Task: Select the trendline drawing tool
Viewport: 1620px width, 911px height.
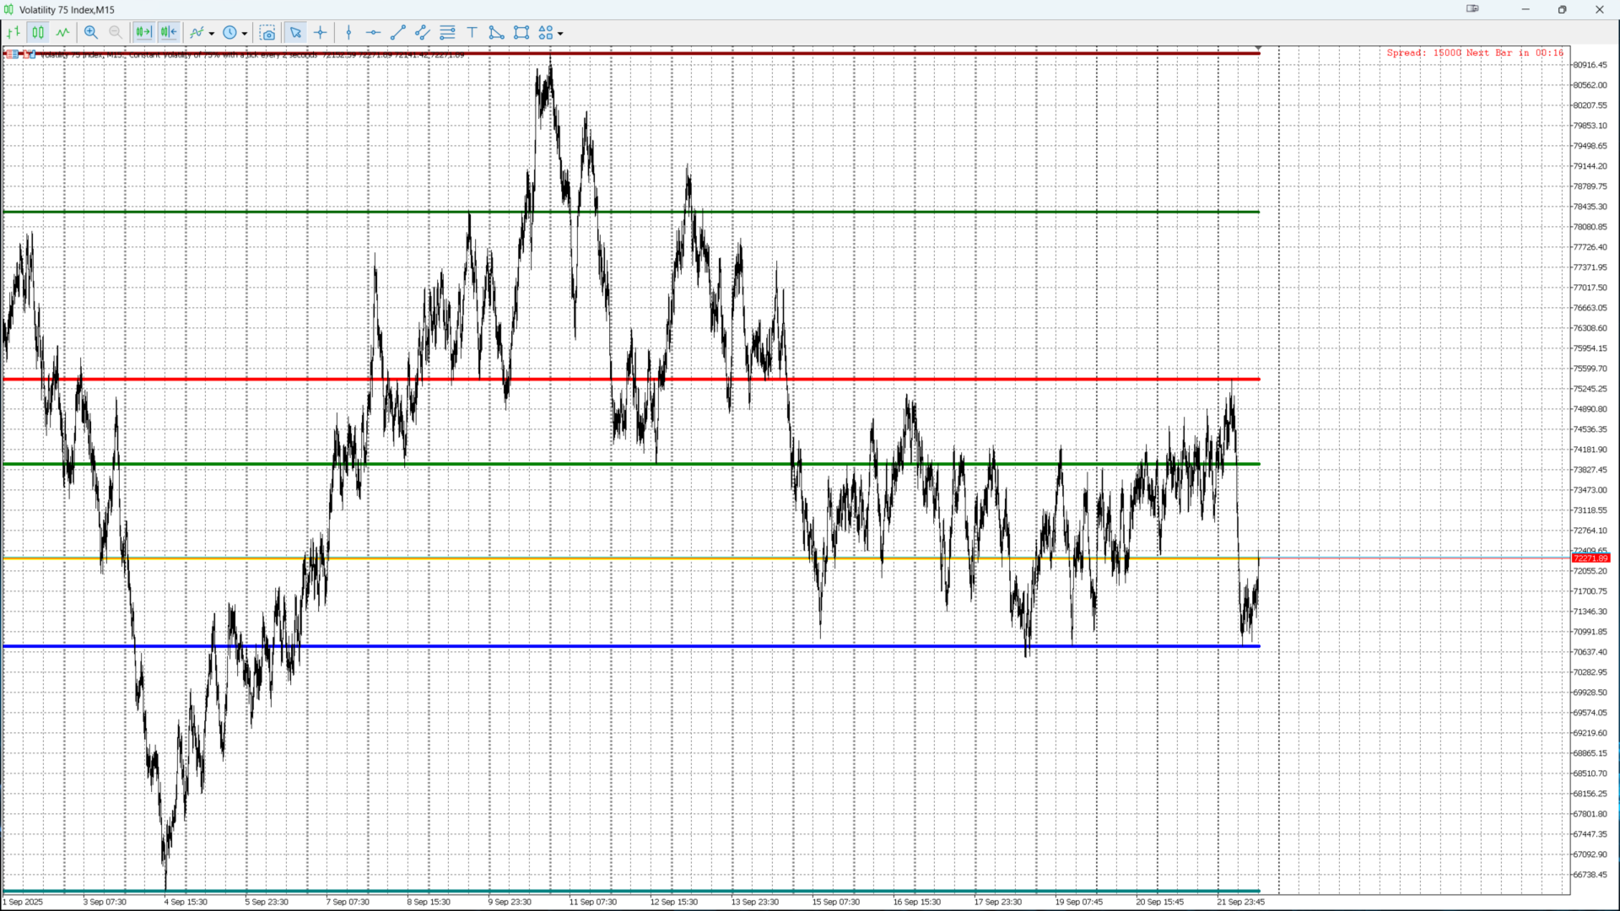Action: pos(398,33)
